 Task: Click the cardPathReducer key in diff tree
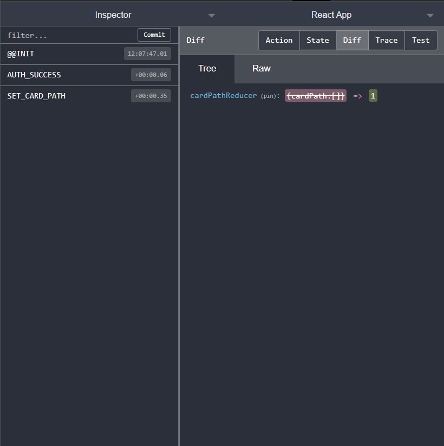(x=223, y=96)
